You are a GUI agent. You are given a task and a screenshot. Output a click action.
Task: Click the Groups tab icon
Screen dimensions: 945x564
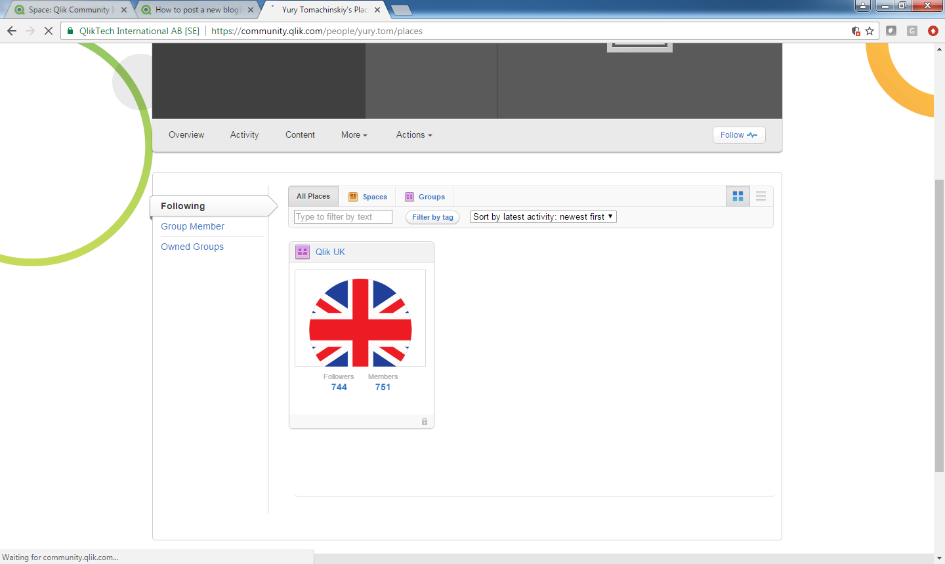[x=409, y=197]
